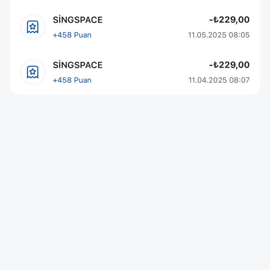Click the word Puan in the 08:05 row

click(x=83, y=35)
